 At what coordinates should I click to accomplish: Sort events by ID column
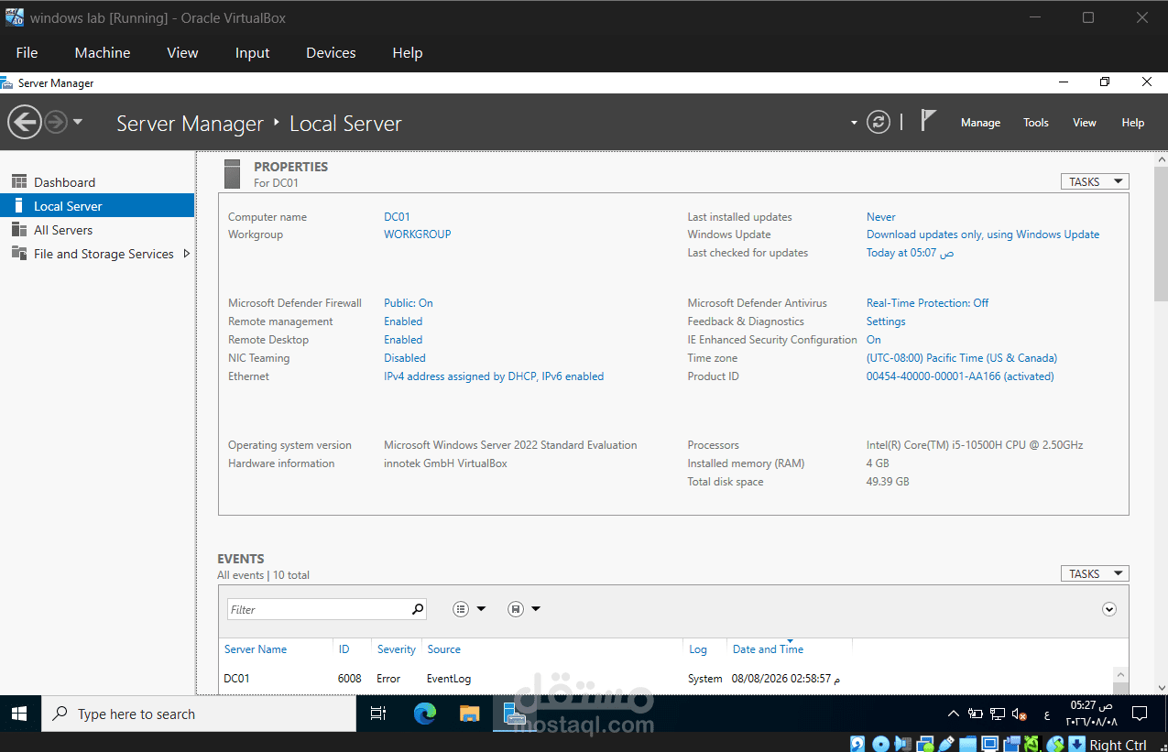[344, 649]
